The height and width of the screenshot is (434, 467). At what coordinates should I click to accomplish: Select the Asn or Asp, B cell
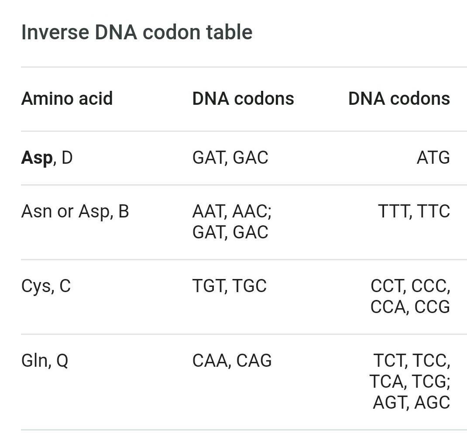coord(75,211)
